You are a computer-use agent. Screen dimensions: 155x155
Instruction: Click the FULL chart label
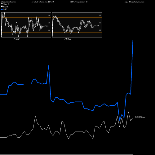pos(68,39)
